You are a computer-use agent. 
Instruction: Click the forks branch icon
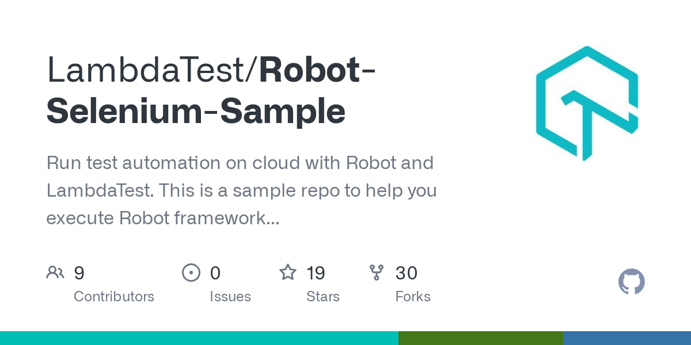point(377,273)
